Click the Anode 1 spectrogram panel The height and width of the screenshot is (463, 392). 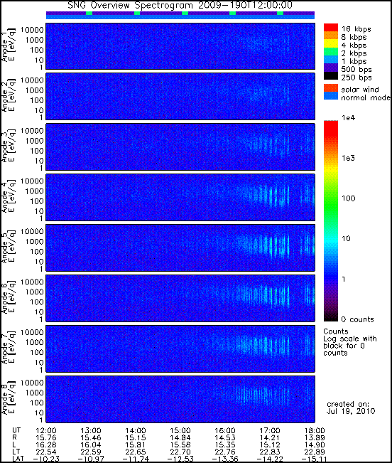point(180,46)
